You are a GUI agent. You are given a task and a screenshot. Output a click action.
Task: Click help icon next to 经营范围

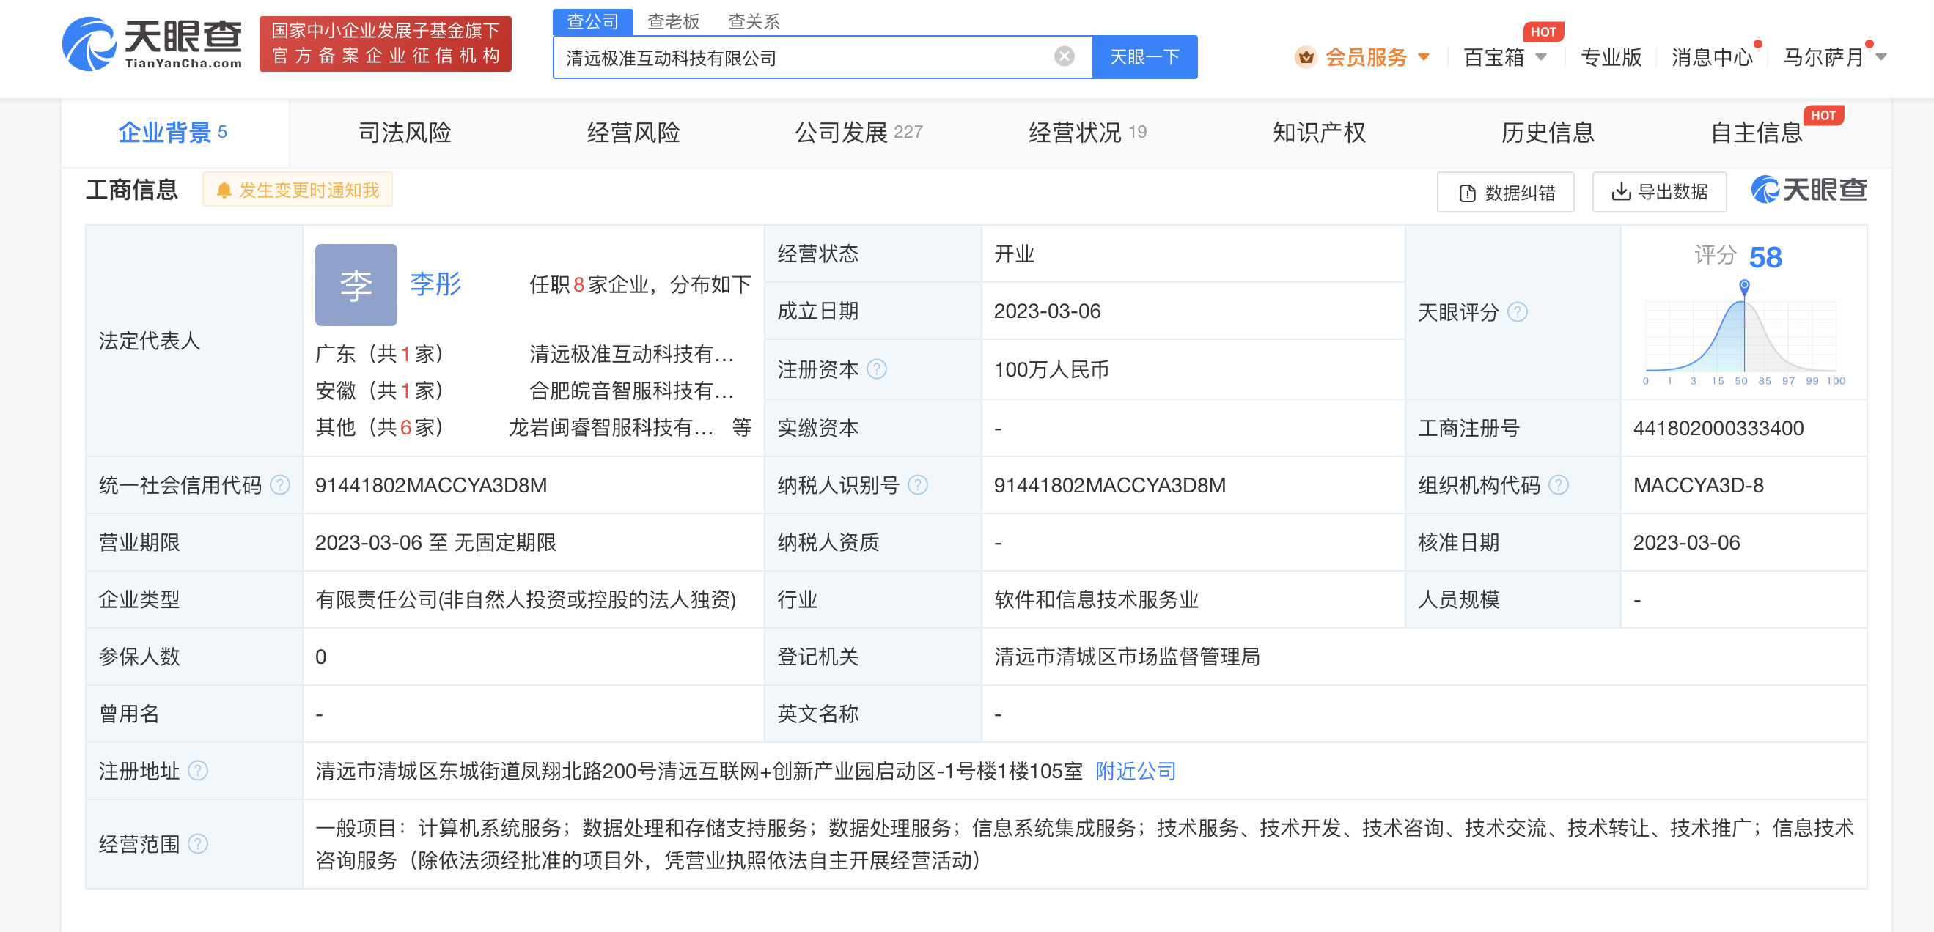coord(197,843)
